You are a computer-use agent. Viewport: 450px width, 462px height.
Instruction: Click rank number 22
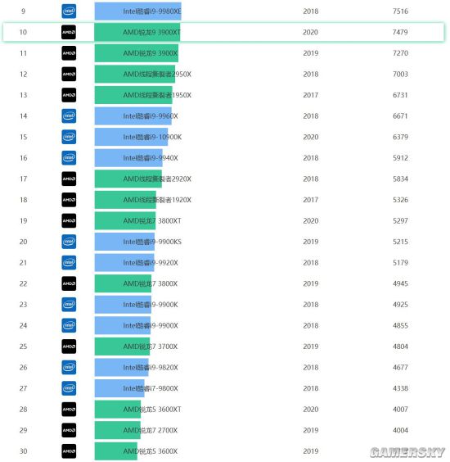click(23, 283)
